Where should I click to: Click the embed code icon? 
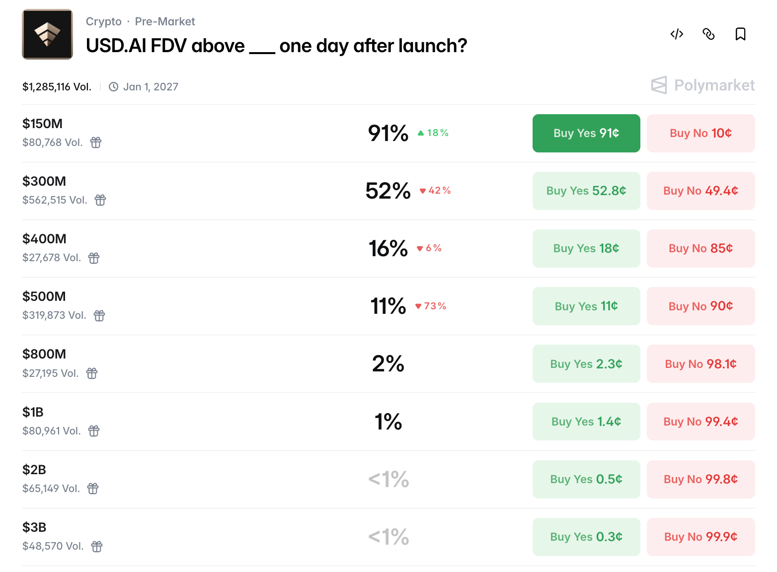[676, 34]
